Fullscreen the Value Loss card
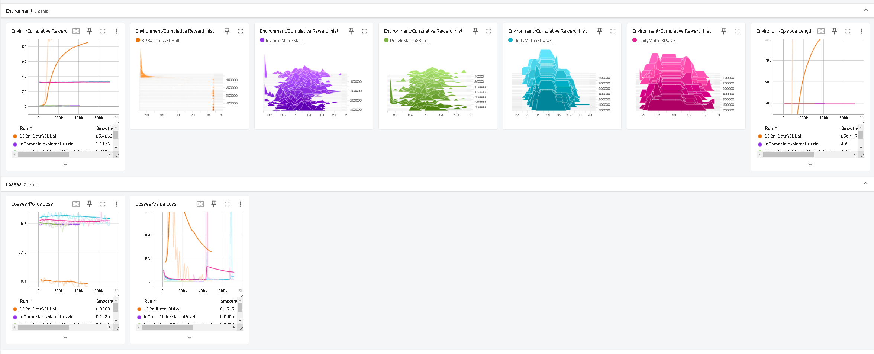This screenshot has height=354, width=874. pos(227,204)
